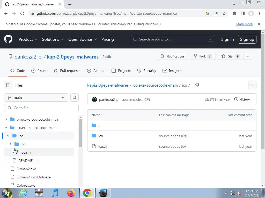Image resolution: width=265 pixels, height=198 pixels.
Task: Copy the path with the copy icon
Action: pyautogui.click(x=197, y=85)
